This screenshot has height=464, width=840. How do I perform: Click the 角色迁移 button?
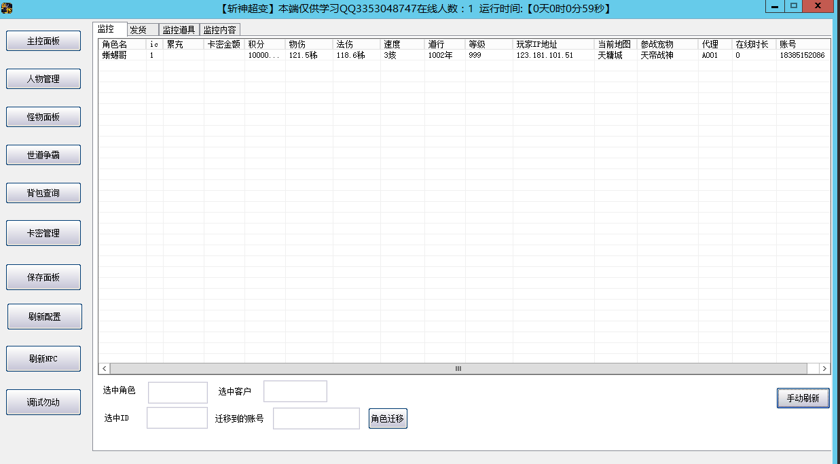[x=387, y=418]
